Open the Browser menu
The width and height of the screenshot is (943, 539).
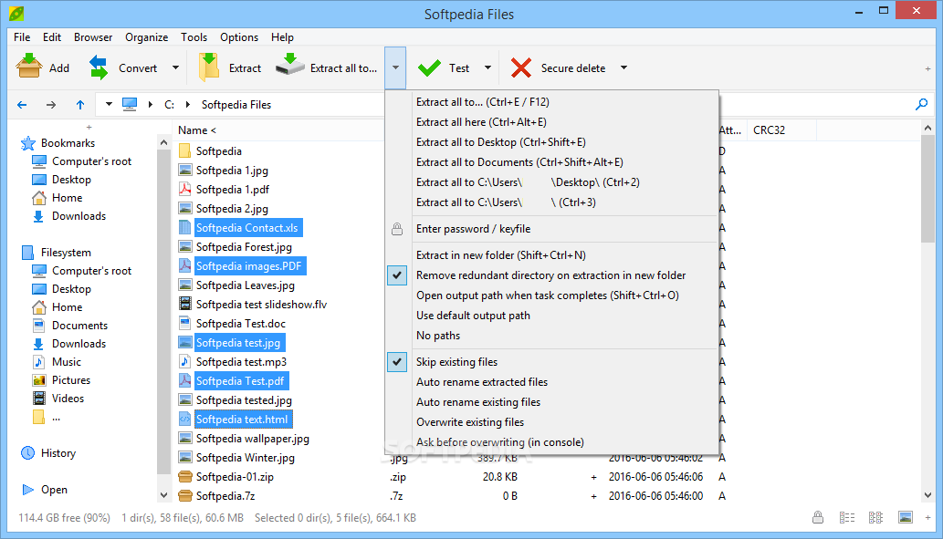tap(92, 37)
